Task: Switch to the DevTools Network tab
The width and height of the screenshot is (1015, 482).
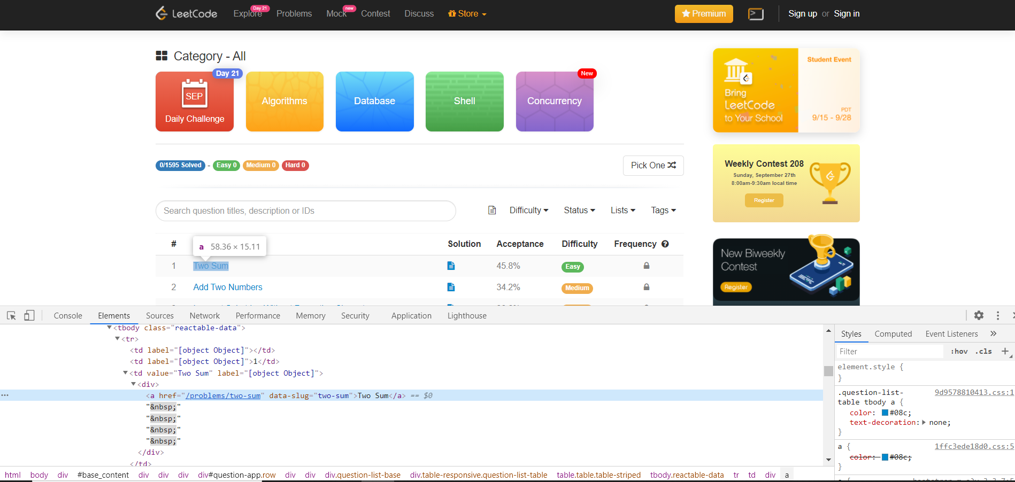Action: (x=205, y=316)
